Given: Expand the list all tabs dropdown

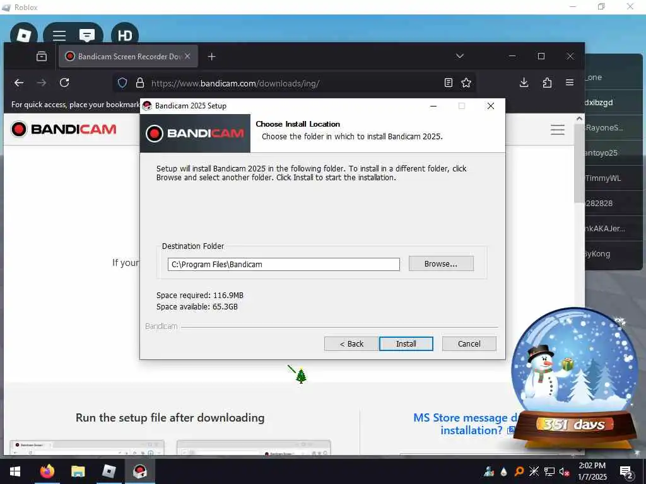Looking at the screenshot, I should [460, 56].
